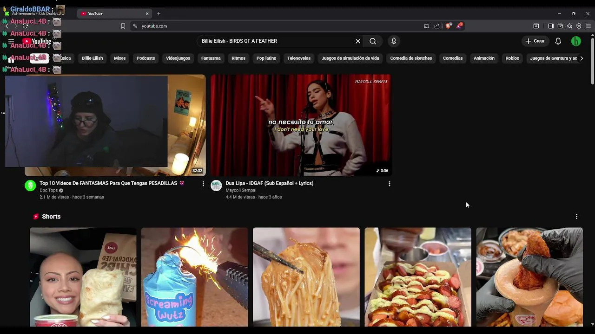Viewport: 595px width, 334px height.
Task: Open the Brave VPN shield icon
Action: (579, 26)
